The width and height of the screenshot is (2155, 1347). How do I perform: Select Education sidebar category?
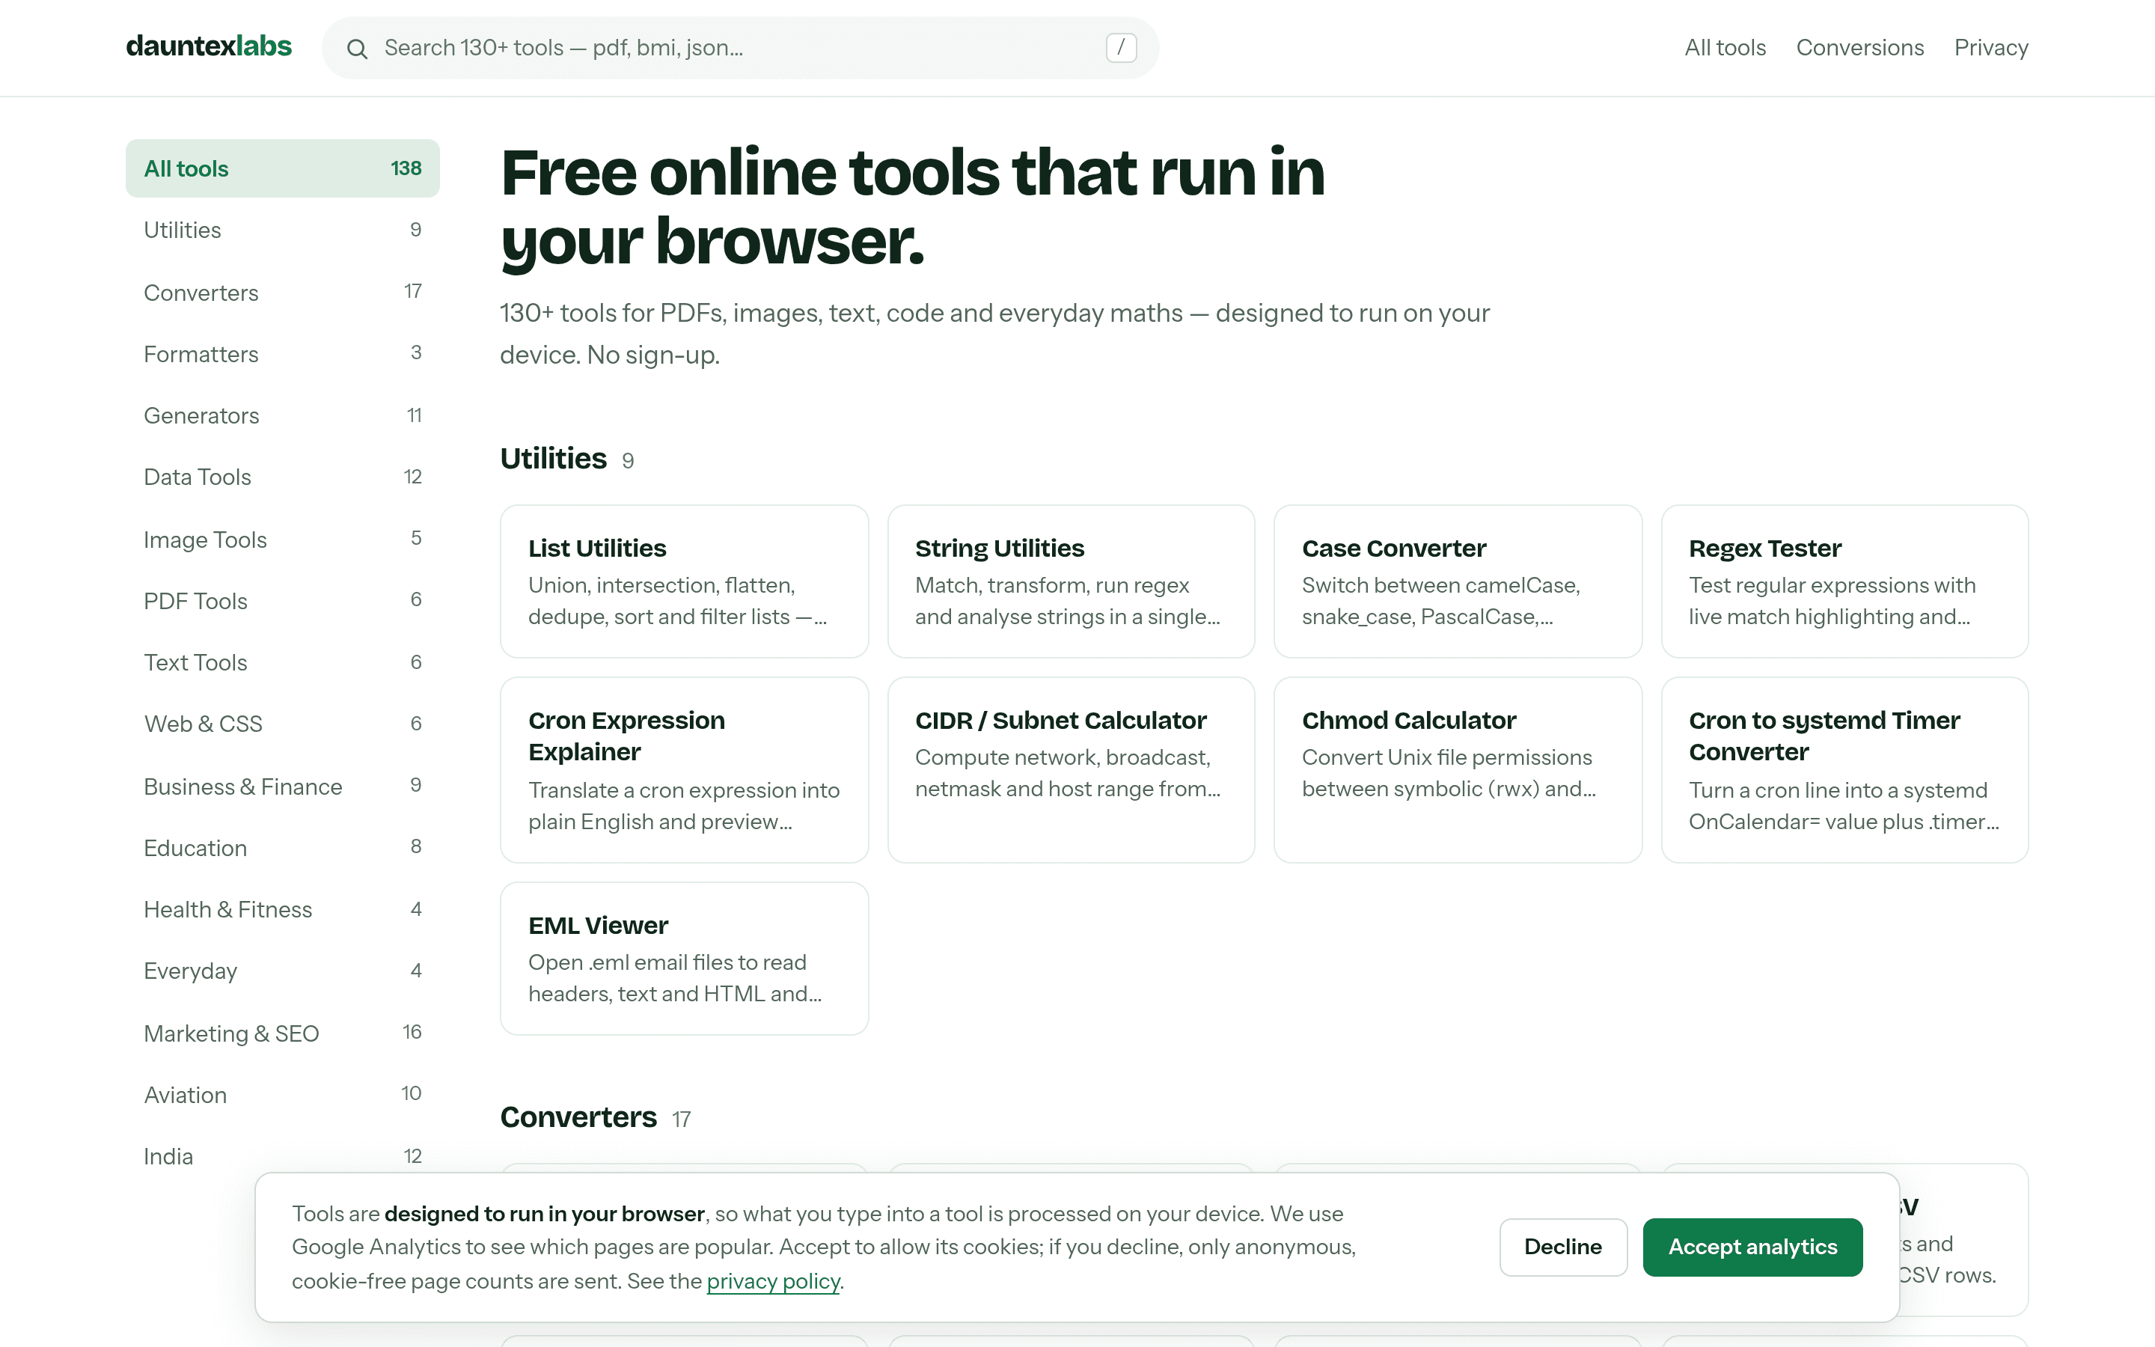pyautogui.click(x=282, y=847)
